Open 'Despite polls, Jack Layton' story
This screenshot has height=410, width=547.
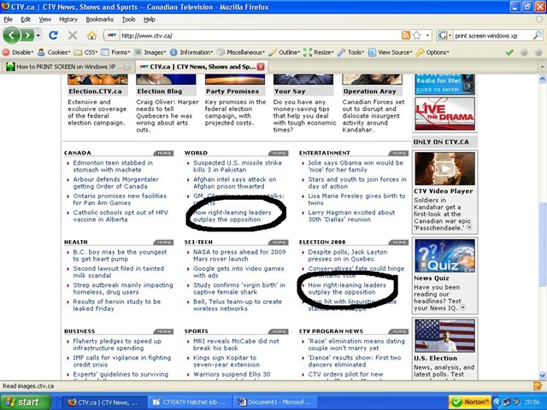pos(348,255)
